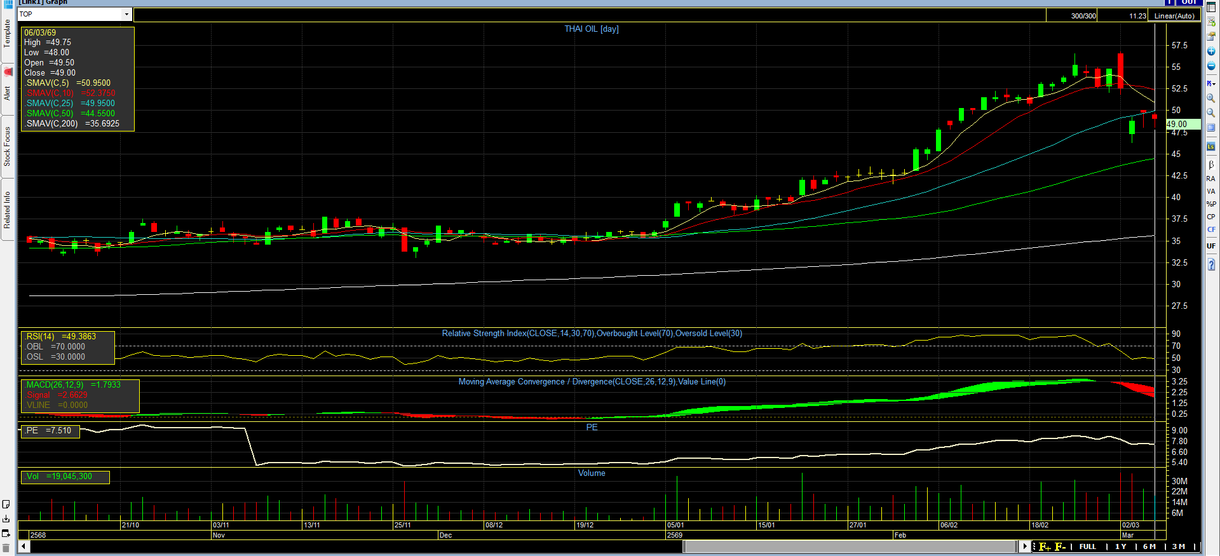Open the Template side tab
The width and height of the screenshot is (1220, 556).
pyautogui.click(x=8, y=33)
